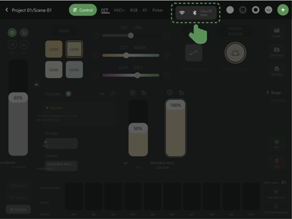Collapse the Stage panel chevron
292x219 pixels.
point(268,92)
